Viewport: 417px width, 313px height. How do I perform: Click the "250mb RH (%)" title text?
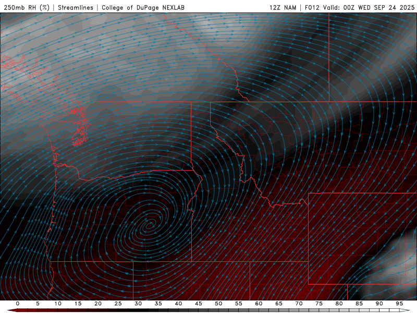27,7
